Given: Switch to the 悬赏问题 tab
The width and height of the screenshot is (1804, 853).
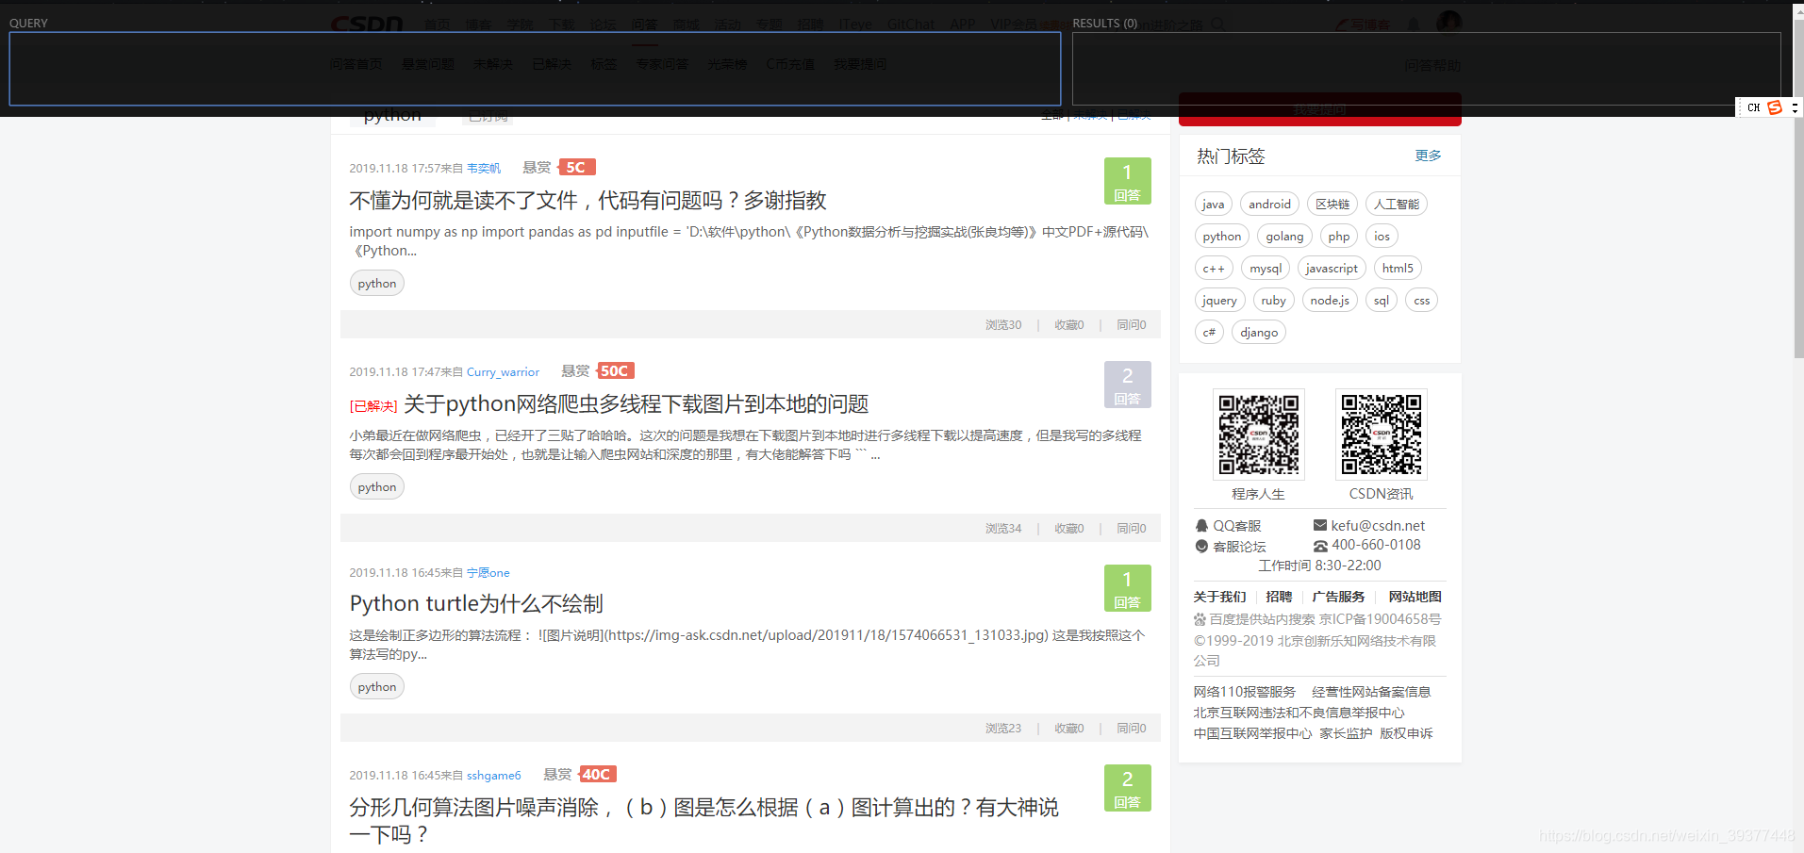Looking at the screenshot, I should (427, 63).
